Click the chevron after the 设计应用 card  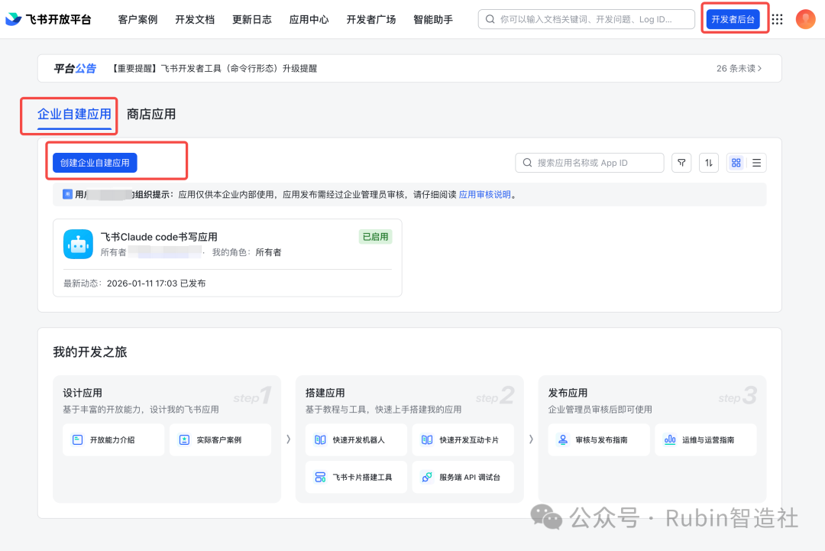pos(289,439)
